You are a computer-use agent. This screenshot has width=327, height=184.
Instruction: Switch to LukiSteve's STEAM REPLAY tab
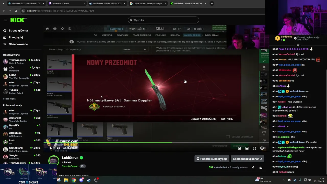[107, 4]
